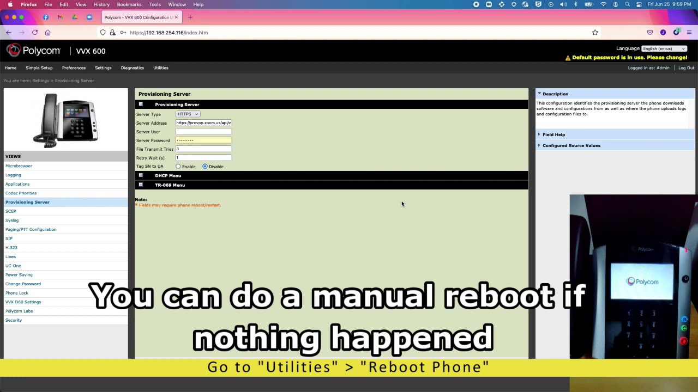Screen dimensions: 698x392
Task: Expand the TR-069 Menu section
Action: 141,185
